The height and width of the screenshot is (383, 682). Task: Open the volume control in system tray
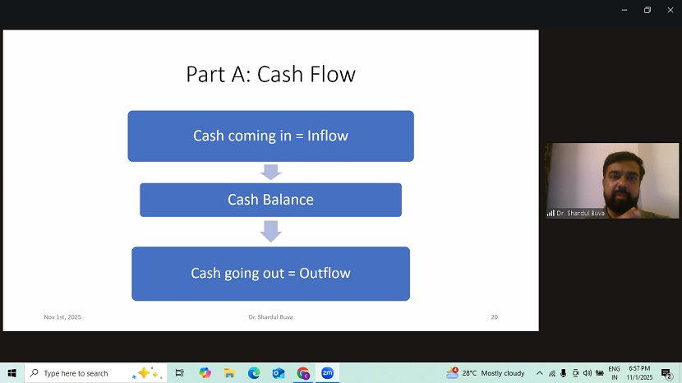587,373
